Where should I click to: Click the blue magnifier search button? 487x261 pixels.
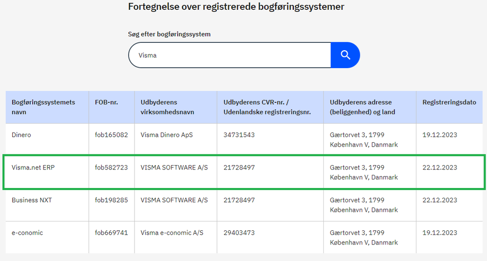pyautogui.click(x=345, y=55)
